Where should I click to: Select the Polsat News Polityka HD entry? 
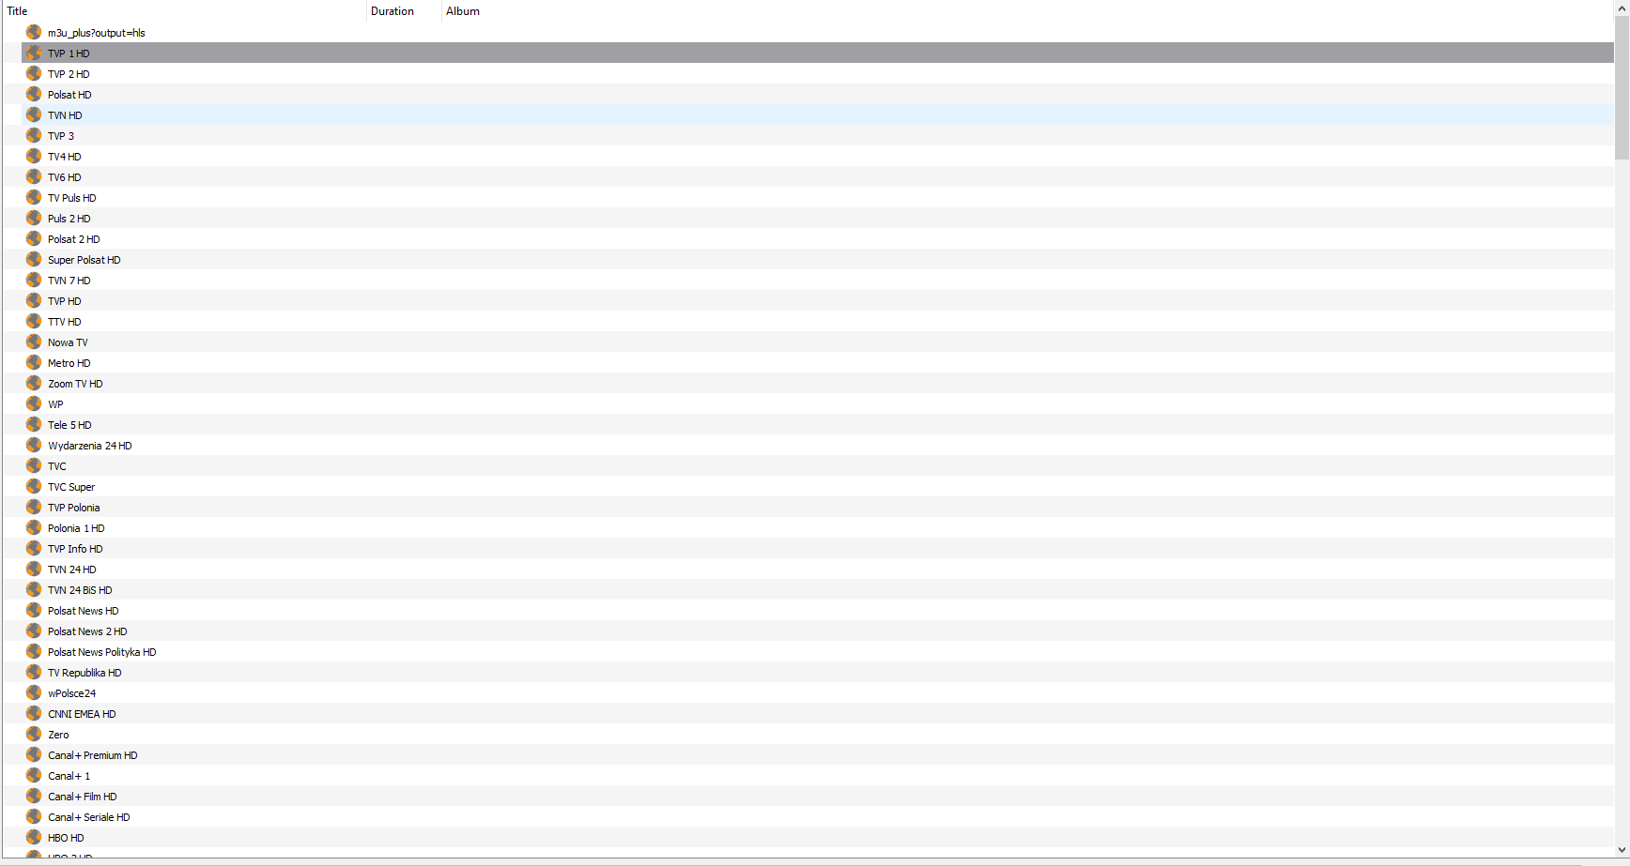[817, 651]
